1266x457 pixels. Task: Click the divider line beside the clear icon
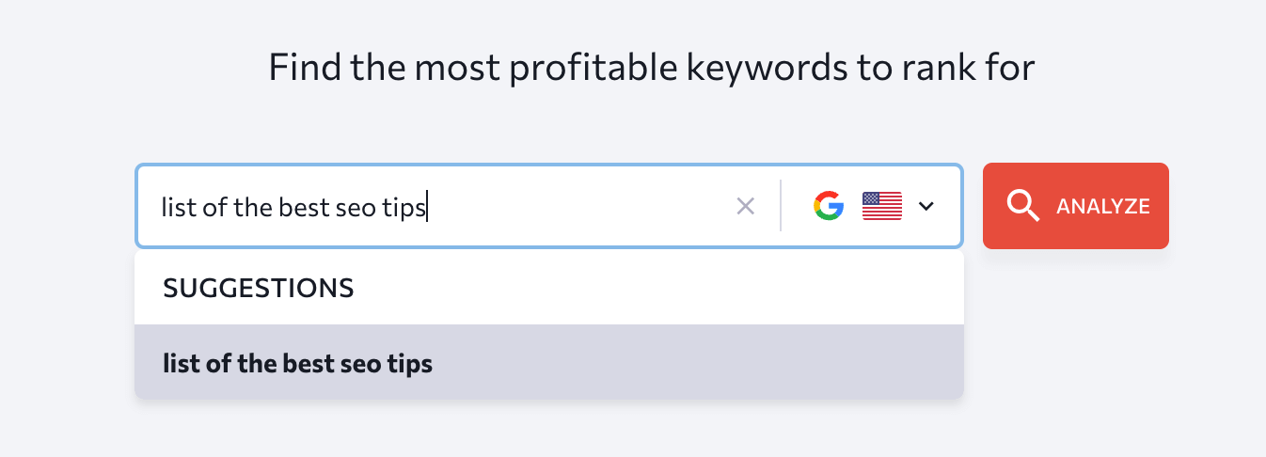781,206
